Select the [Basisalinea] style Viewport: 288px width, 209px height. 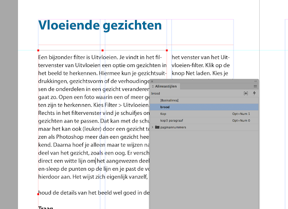coord(204,100)
